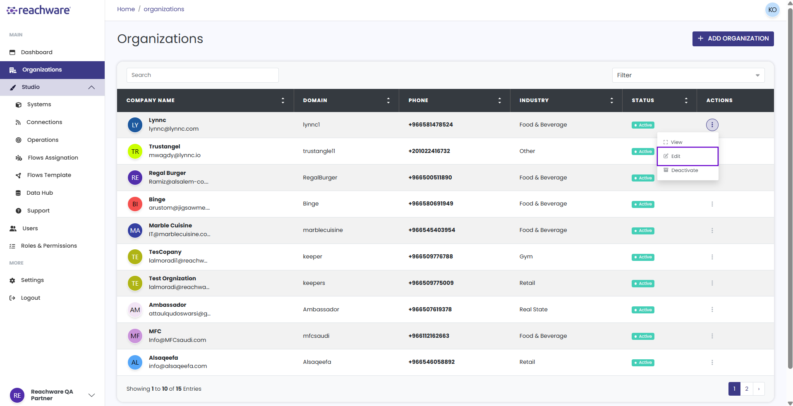Click the Systems cube icon

coord(18,105)
